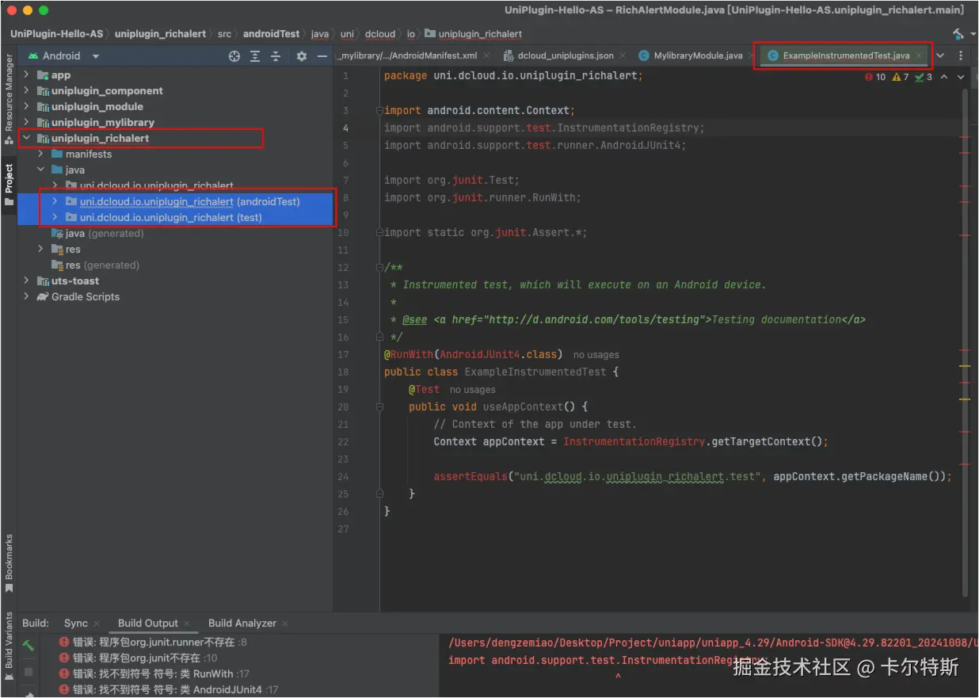Close the Sync build tab
The height and width of the screenshot is (698, 979).
(x=97, y=624)
